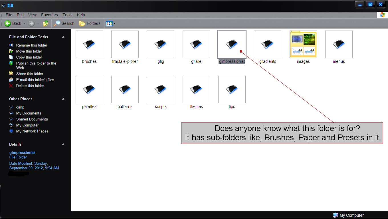
Task: Select the themes folder icon
Action: point(196,89)
